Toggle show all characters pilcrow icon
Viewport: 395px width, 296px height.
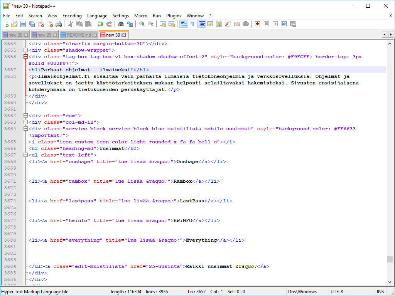[x=192, y=24]
